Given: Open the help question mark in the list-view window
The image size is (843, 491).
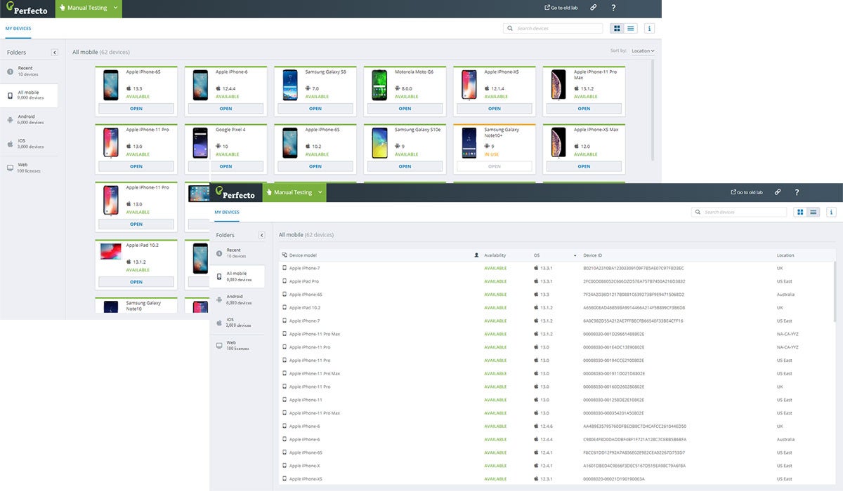Looking at the screenshot, I should coord(797,192).
